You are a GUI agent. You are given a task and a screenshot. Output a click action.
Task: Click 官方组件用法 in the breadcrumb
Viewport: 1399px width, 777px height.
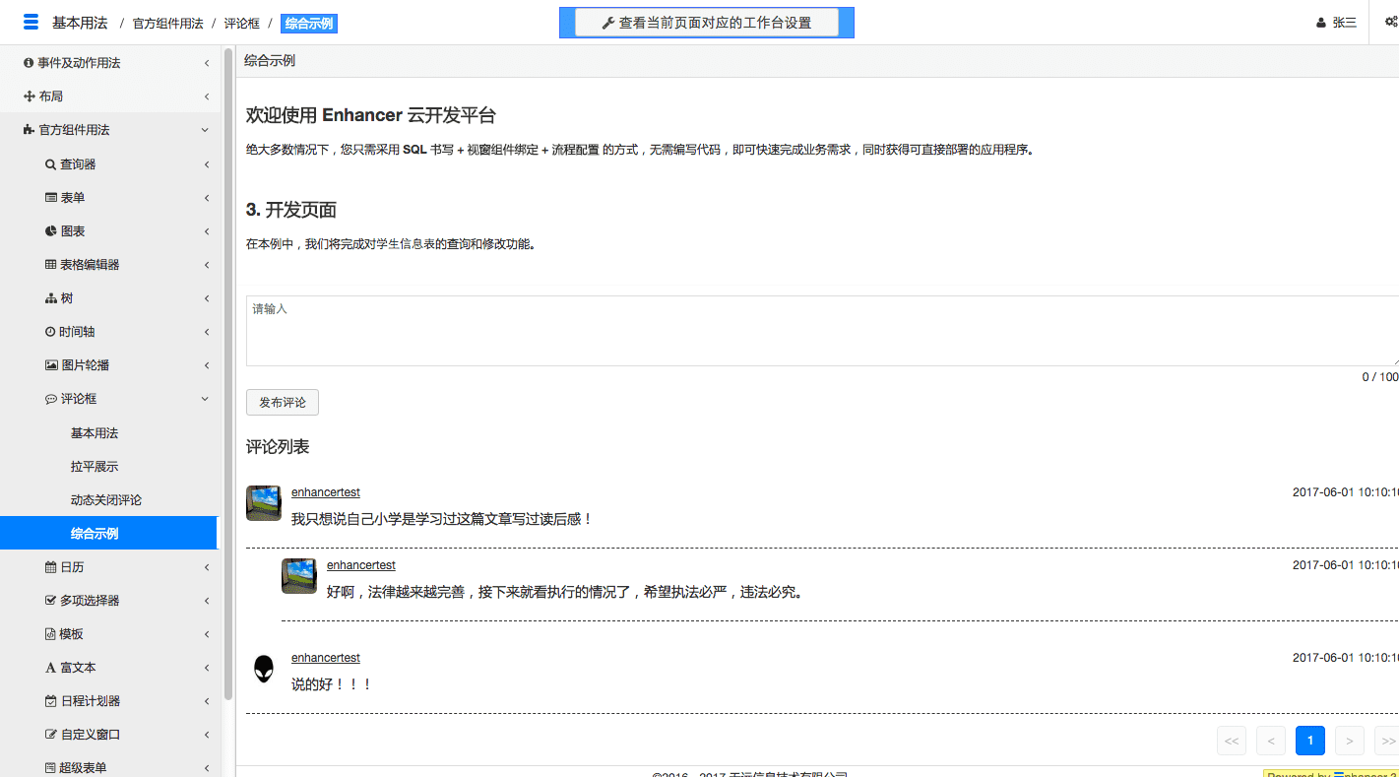coord(168,24)
